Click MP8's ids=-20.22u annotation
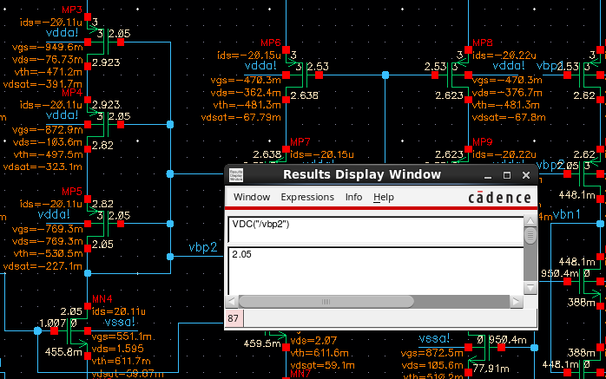Viewport: 606px width, 379px height. coord(504,56)
